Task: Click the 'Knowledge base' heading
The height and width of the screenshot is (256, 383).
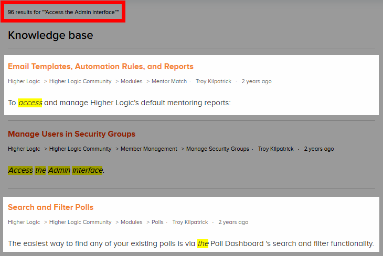Action: 50,35
